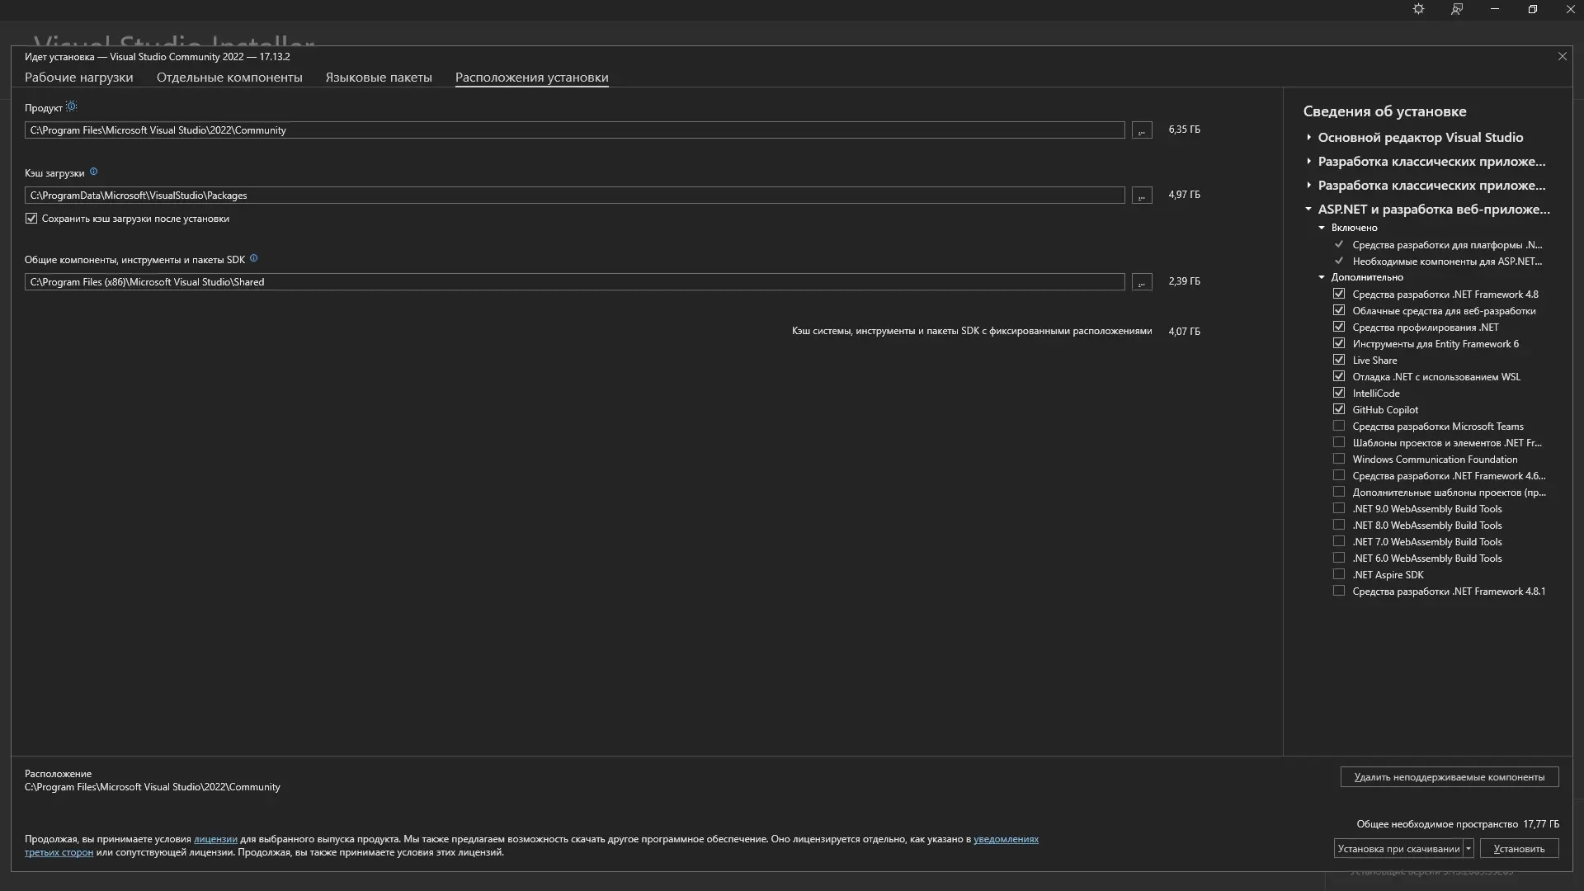Select the Расположения установки tab
Viewport: 1584px width, 891px height.
[532, 78]
